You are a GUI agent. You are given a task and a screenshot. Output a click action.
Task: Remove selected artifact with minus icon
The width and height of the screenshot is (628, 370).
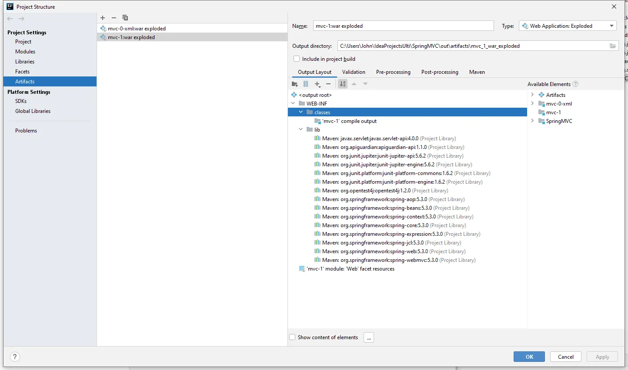click(x=114, y=18)
